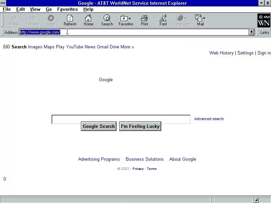The height and width of the screenshot is (203, 271).
Task: Go back using the Back toolbar icon
Action: click(x=14, y=20)
